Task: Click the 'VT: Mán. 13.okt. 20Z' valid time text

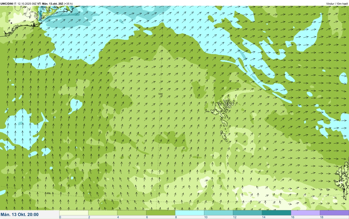Action: coord(50,4)
